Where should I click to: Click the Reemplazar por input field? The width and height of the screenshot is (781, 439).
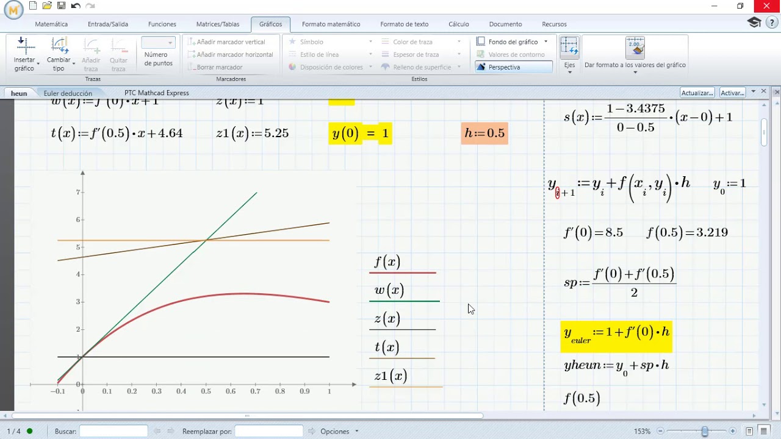coord(268,431)
